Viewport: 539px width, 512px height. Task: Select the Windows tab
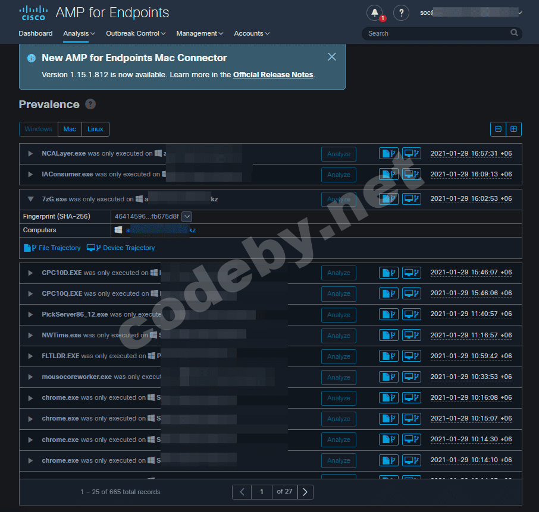pyautogui.click(x=39, y=129)
